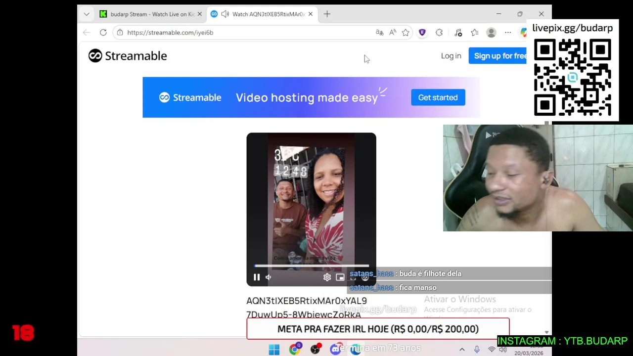This screenshot has height=356, width=633.
Task: View site information via the lock icon
Action: click(120, 33)
